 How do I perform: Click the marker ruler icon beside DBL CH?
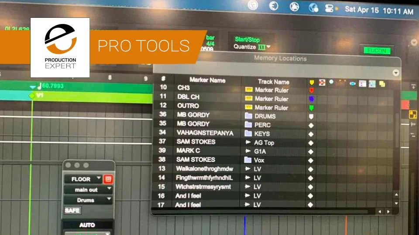tap(248, 99)
